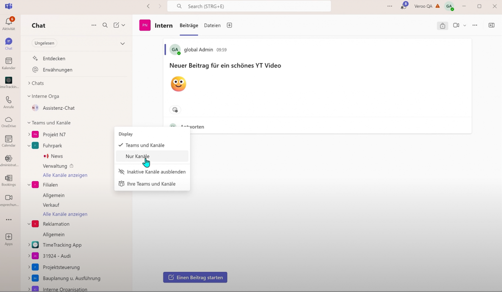Show all channels under Fuhrpark
The width and height of the screenshot is (502, 292).
[x=65, y=175]
